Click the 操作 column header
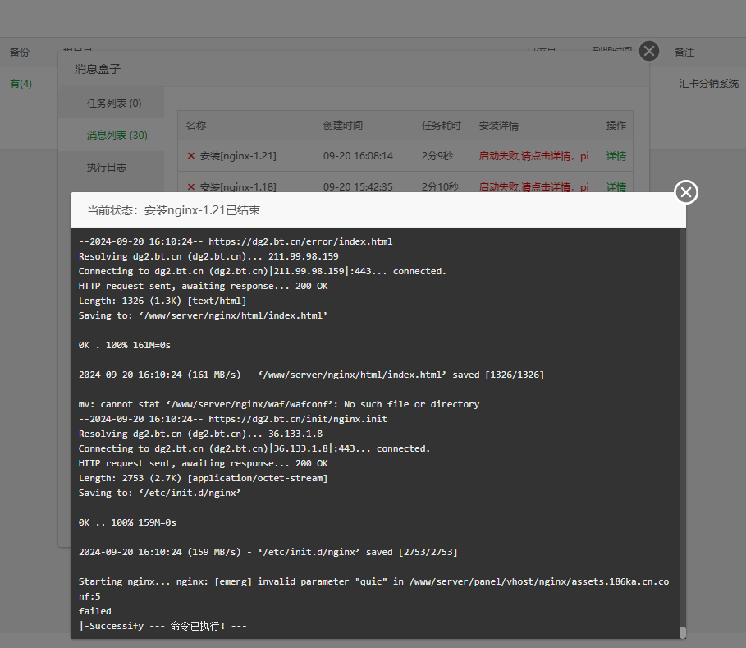Viewport: 746px width, 648px height. click(616, 125)
